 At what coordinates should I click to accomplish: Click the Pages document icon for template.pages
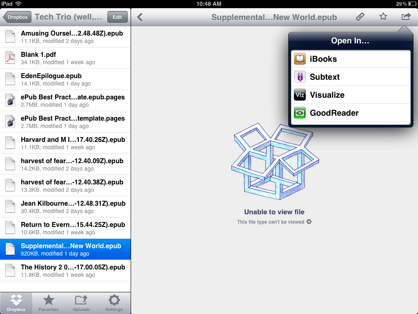pyautogui.click(x=10, y=122)
